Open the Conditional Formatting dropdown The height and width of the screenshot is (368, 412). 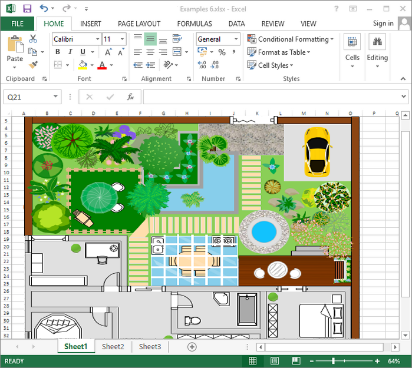point(290,39)
